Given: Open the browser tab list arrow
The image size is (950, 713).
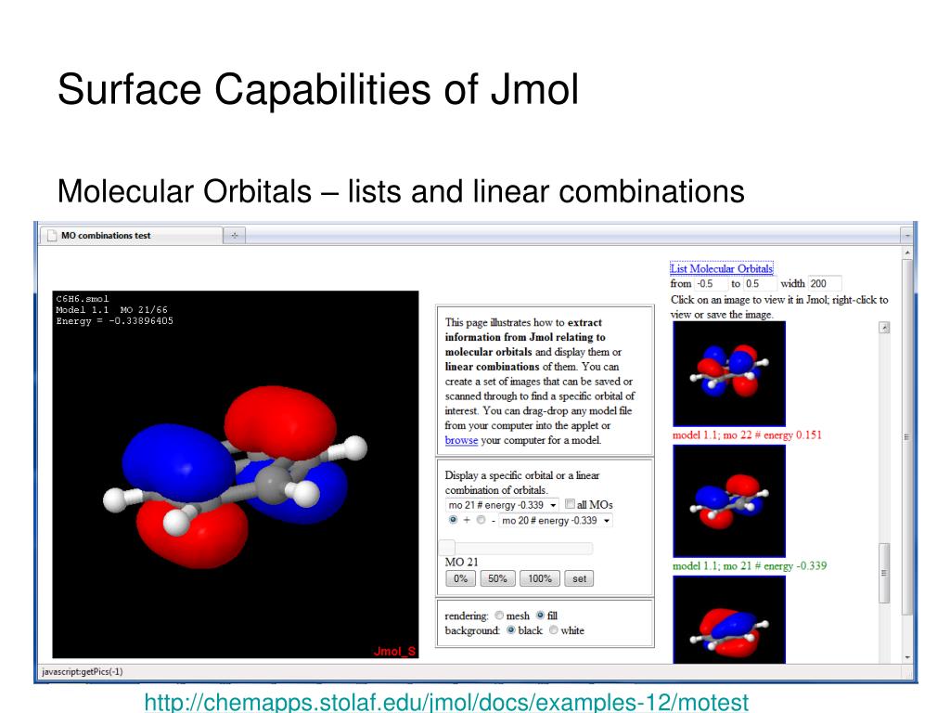Looking at the screenshot, I should 906,235.
